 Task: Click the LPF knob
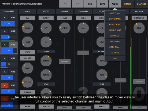click(x=46, y=42)
